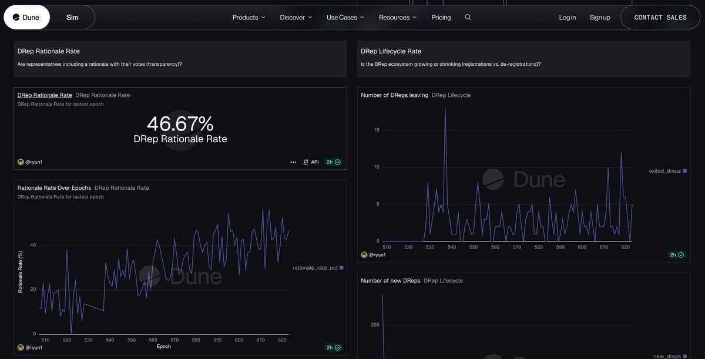705x359 pixels.
Task: Expand the Discover menu
Action: point(296,18)
